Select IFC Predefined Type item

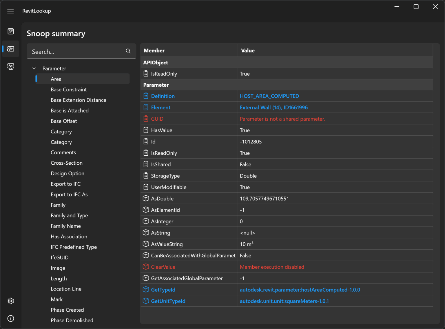point(74,247)
